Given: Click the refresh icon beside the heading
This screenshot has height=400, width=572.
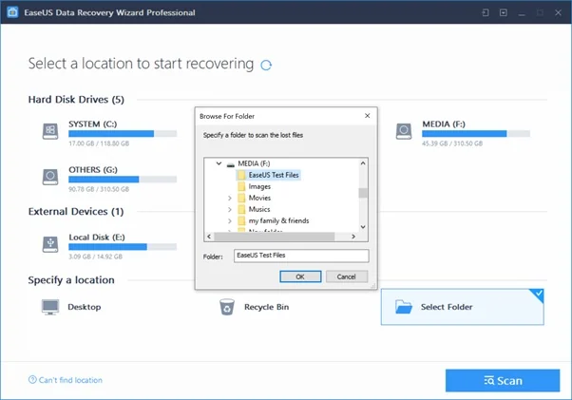Looking at the screenshot, I should click(x=266, y=65).
